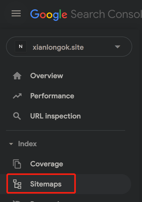Click the Performance trend line icon
This screenshot has width=142, height=202.
(x=17, y=96)
